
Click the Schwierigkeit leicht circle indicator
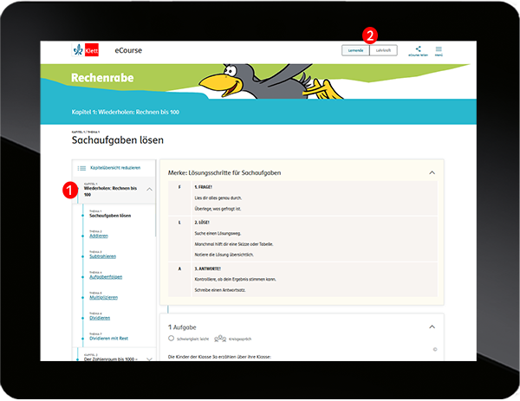[x=171, y=339]
